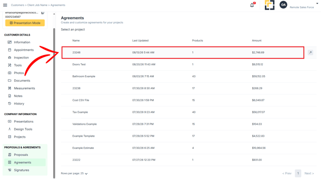
Task: Click the phone number 0001234567
Action: point(13,17)
